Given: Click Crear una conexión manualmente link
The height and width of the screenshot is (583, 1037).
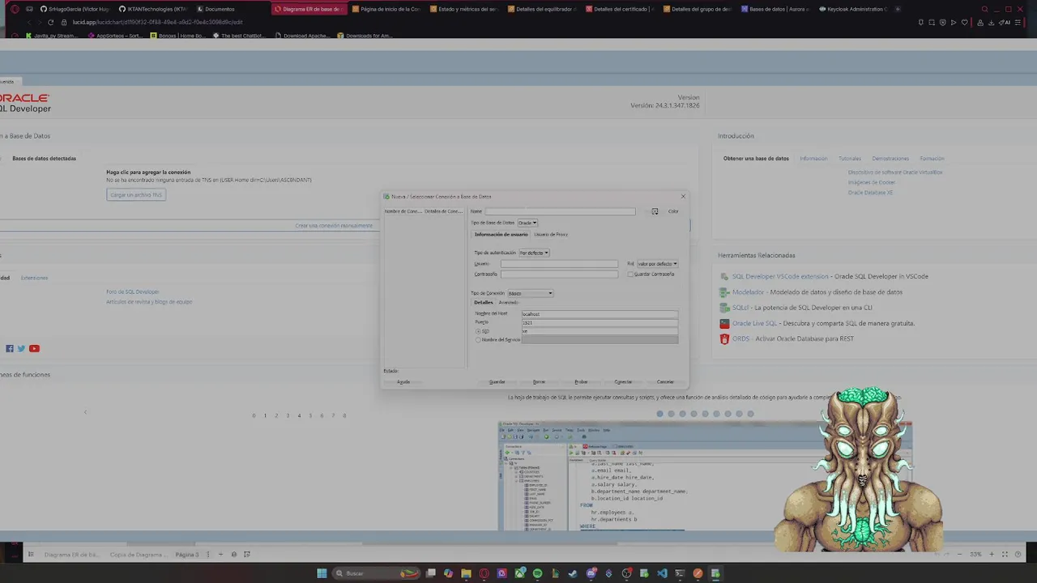Looking at the screenshot, I should 334,226.
